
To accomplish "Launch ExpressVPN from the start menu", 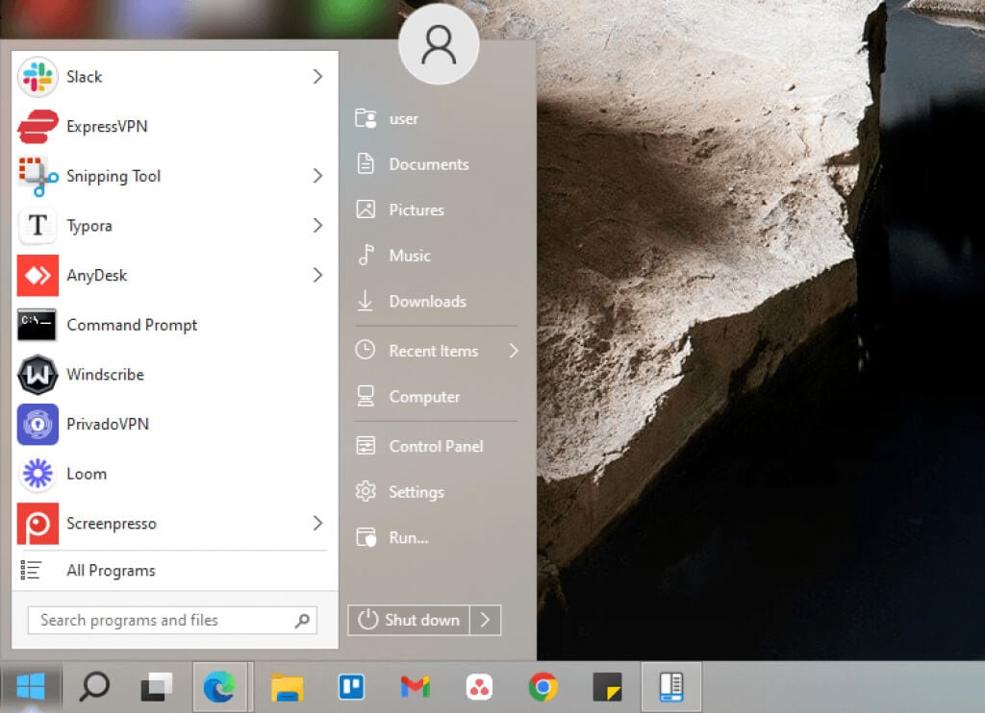I will tap(106, 126).
